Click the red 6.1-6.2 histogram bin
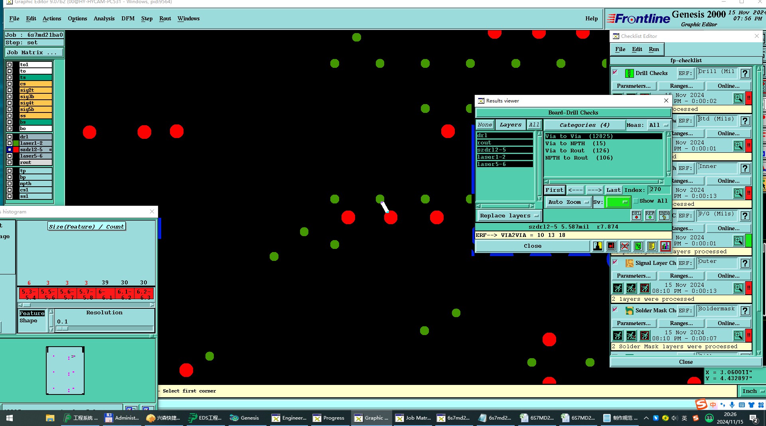This screenshot has width=766, height=426. pos(124,294)
